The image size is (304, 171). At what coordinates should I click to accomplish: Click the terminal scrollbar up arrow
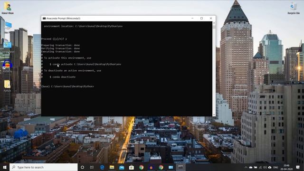(x=214, y=23)
